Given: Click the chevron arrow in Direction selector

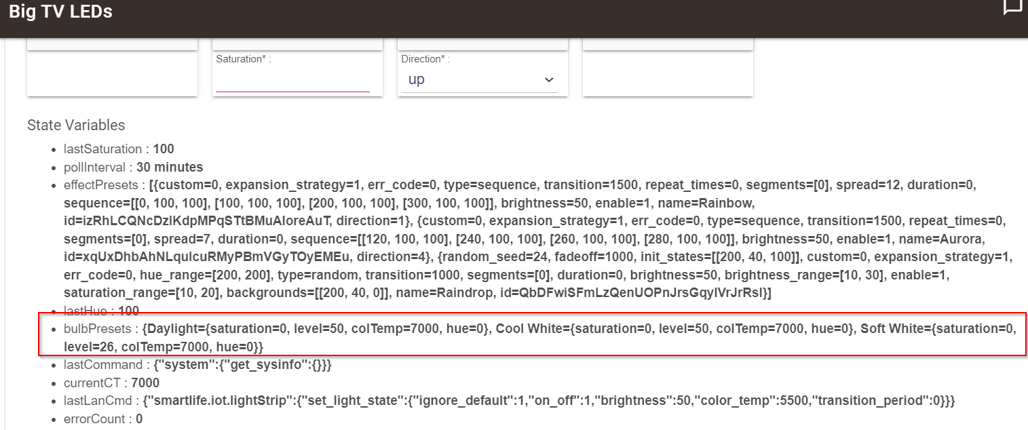Looking at the screenshot, I should coord(549,80).
